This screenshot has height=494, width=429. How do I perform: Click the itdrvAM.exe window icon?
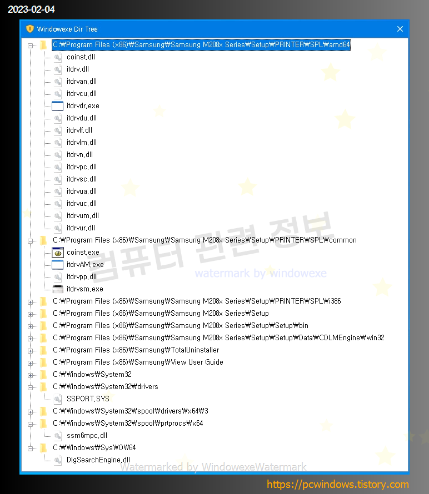(x=57, y=265)
